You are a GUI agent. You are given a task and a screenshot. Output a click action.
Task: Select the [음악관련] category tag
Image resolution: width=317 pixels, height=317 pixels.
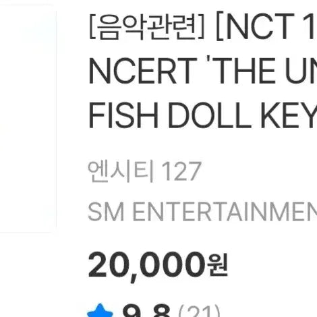click(147, 27)
